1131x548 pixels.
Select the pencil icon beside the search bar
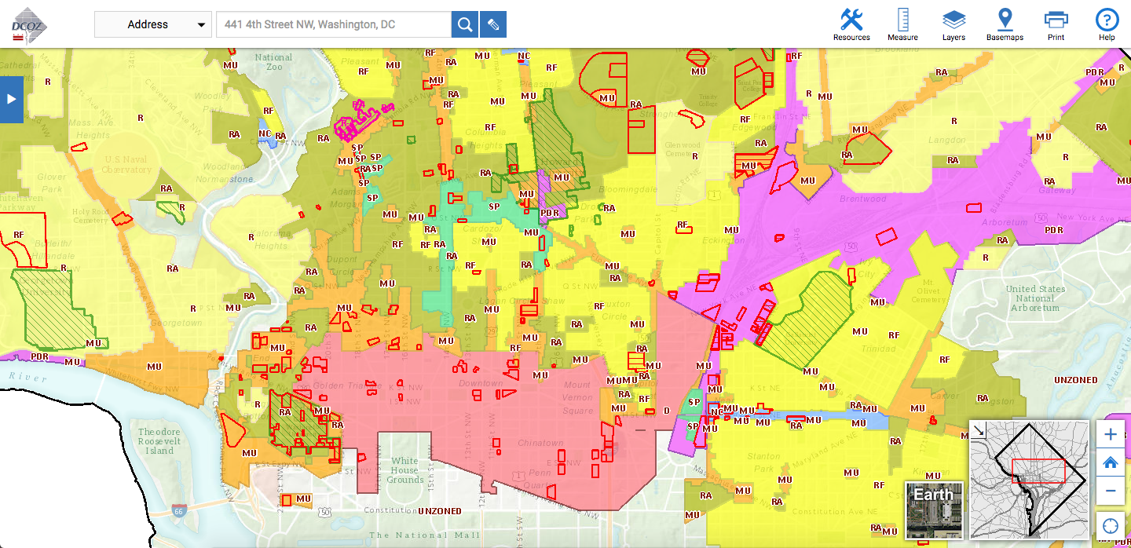click(x=493, y=24)
